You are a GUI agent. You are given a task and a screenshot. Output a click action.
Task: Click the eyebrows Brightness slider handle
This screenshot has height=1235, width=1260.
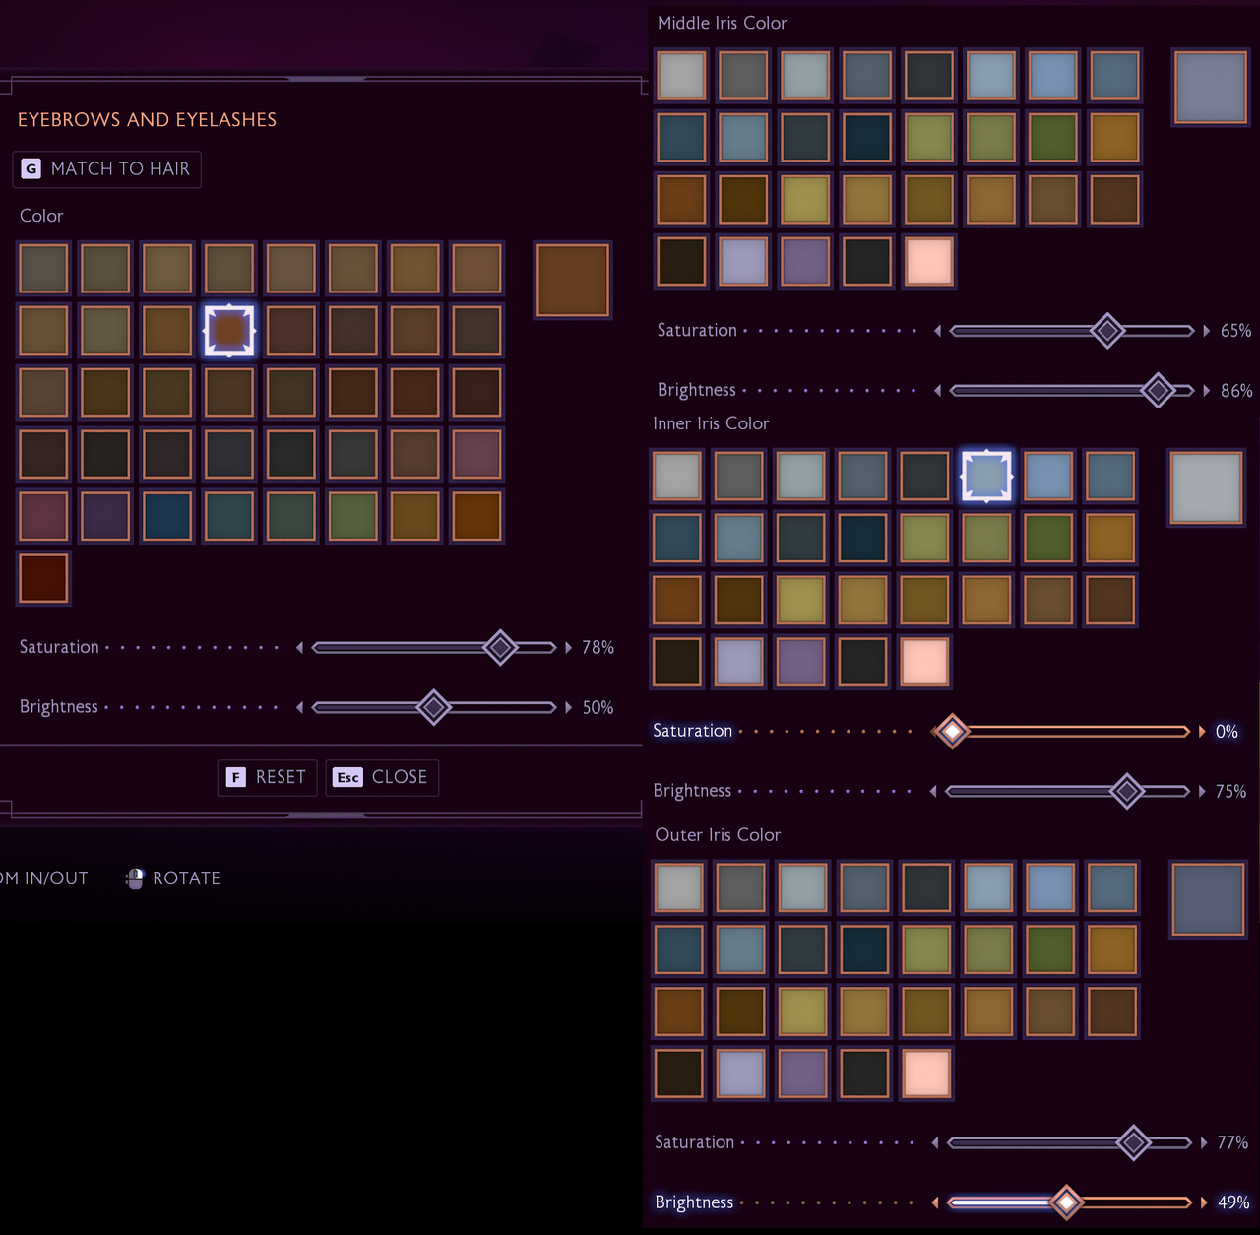[433, 707]
